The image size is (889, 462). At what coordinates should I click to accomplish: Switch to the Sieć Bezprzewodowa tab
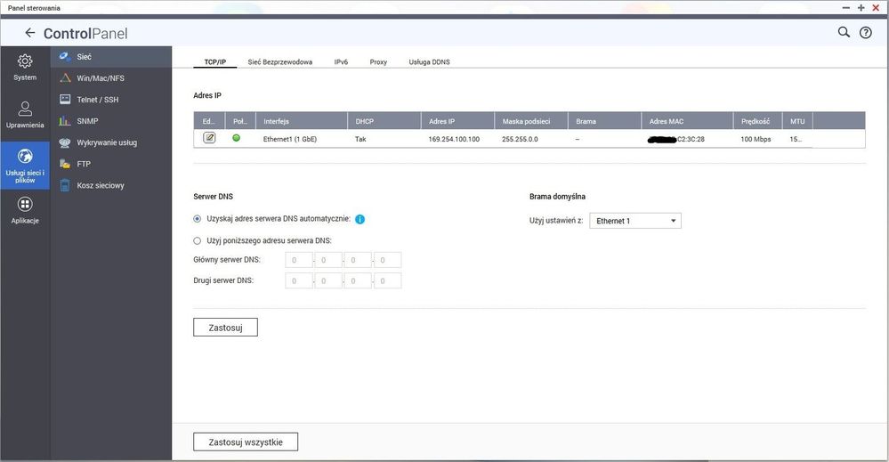(x=279, y=62)
